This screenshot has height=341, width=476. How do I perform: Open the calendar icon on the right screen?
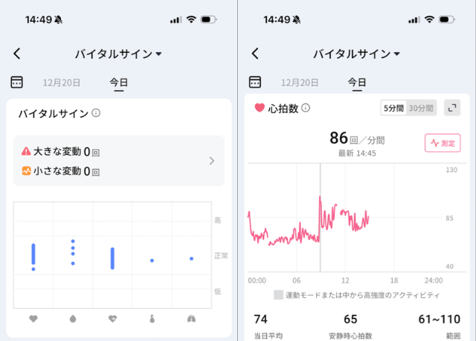click(254, 82)
